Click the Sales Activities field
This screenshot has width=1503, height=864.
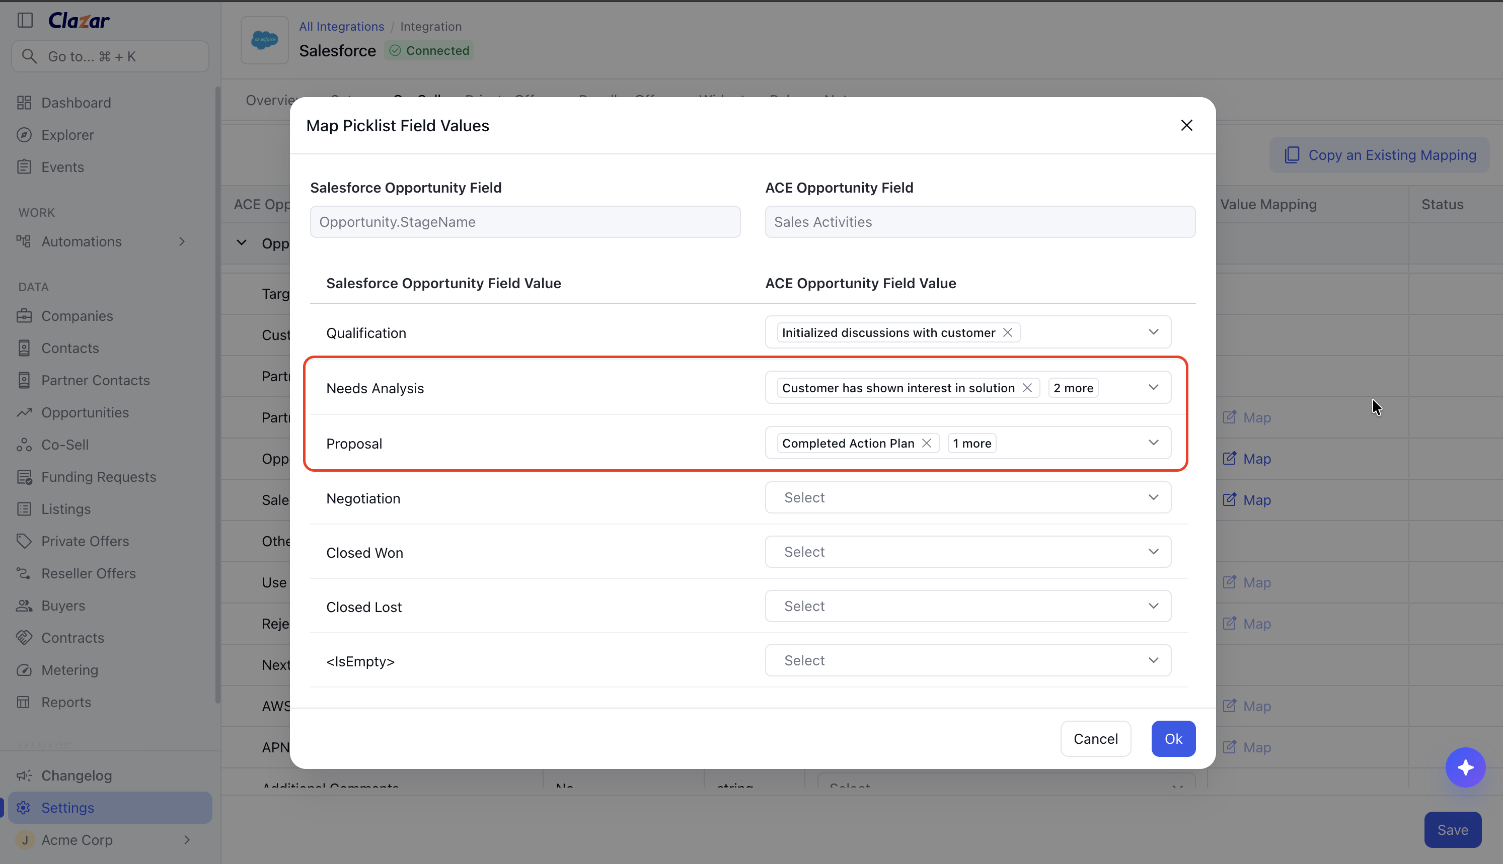point(980,222)
